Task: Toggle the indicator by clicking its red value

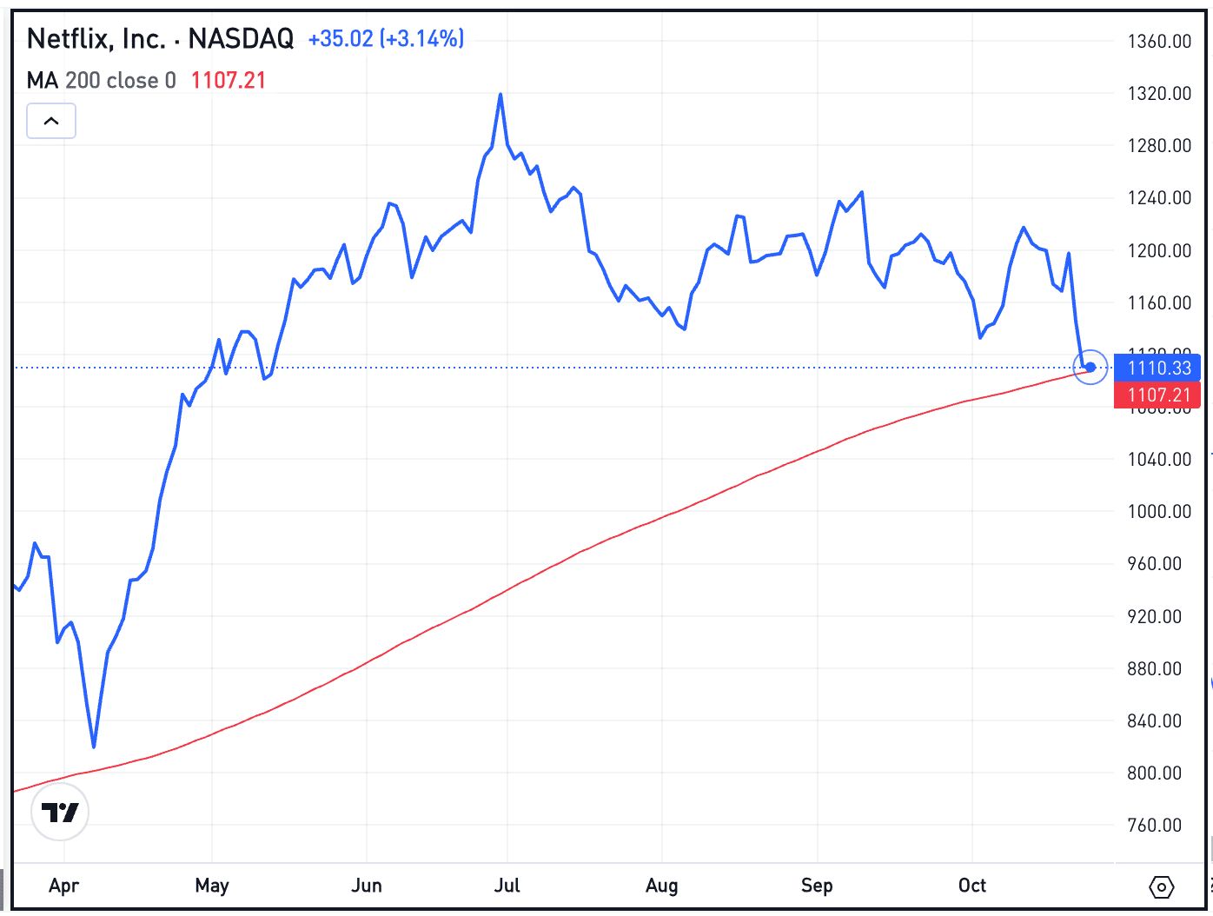Action: tap(228, 80)
